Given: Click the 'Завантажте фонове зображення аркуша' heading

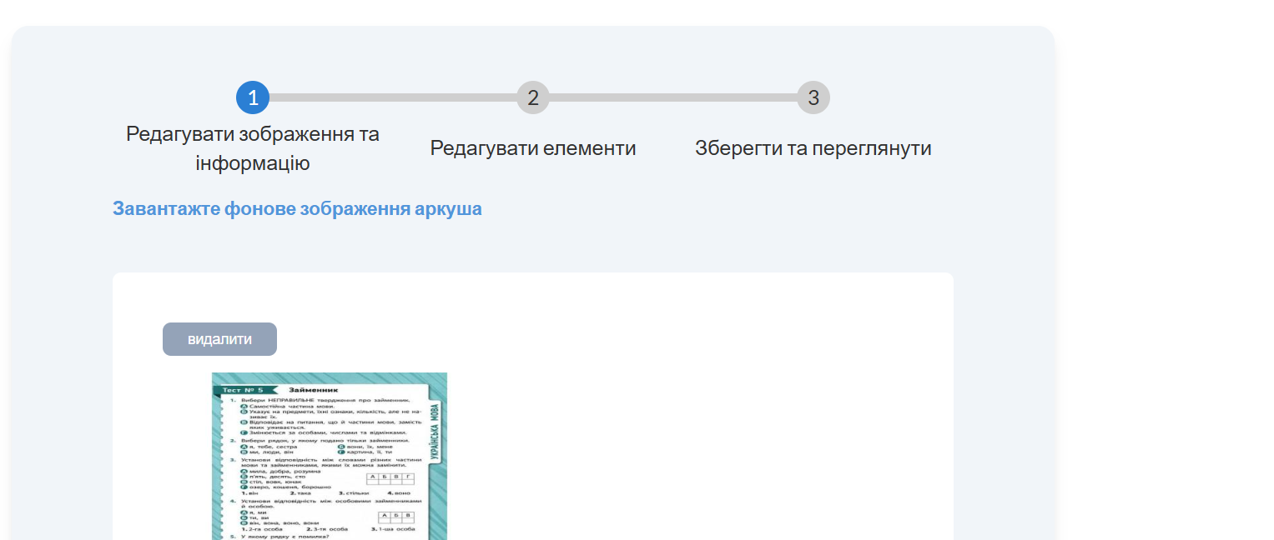Looking at the screenshot, I should pyautogui.click(x=297, y=208).
